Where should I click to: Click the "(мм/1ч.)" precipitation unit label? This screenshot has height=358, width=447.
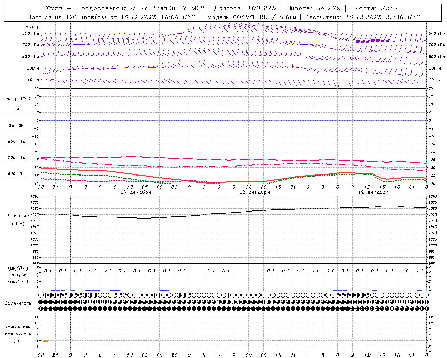point(18,281)
